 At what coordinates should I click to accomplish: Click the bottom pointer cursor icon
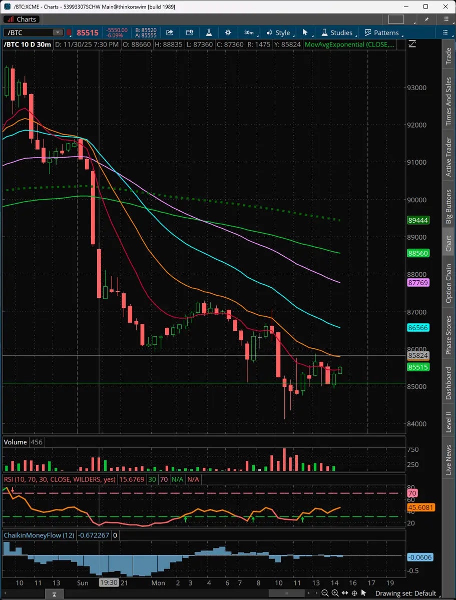364,593
